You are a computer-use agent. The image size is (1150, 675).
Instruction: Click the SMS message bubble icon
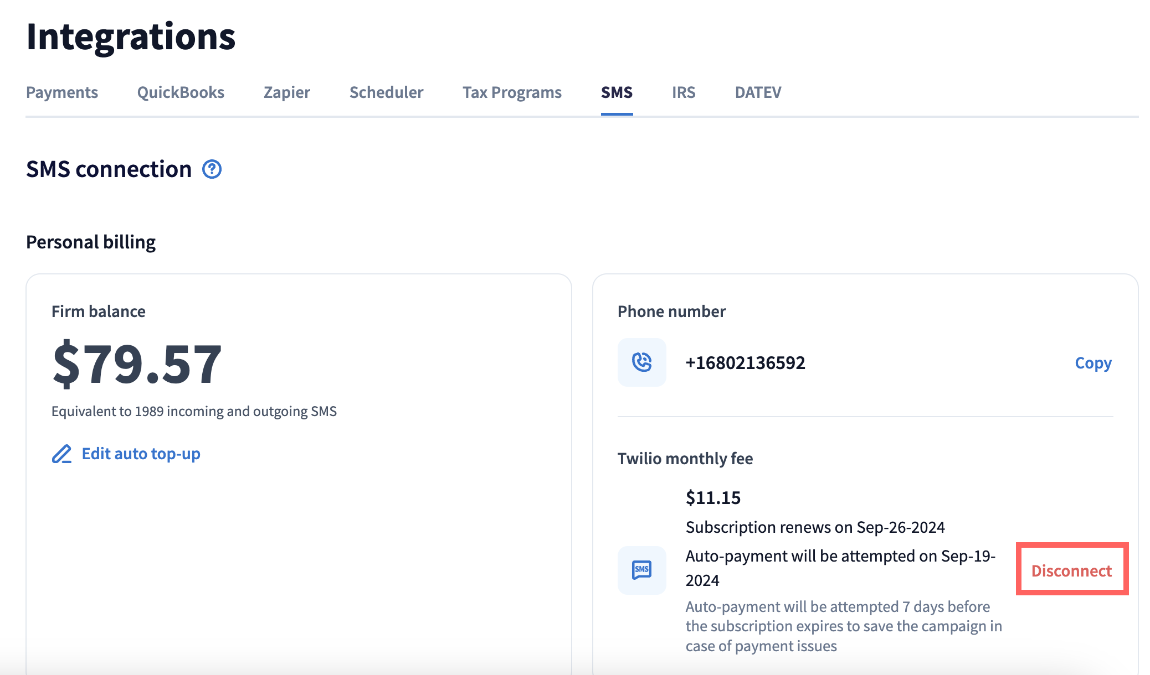641,570
